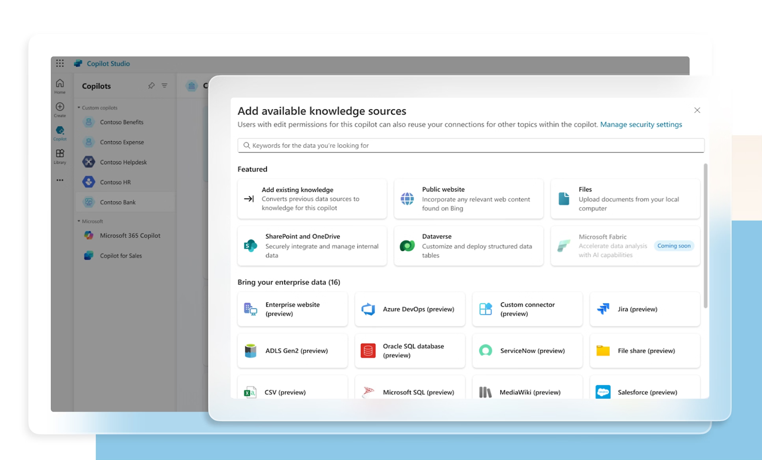762x460 pixels.
Task: Click the dialog vertical scrollbar
Action: (x=706, y=236)
